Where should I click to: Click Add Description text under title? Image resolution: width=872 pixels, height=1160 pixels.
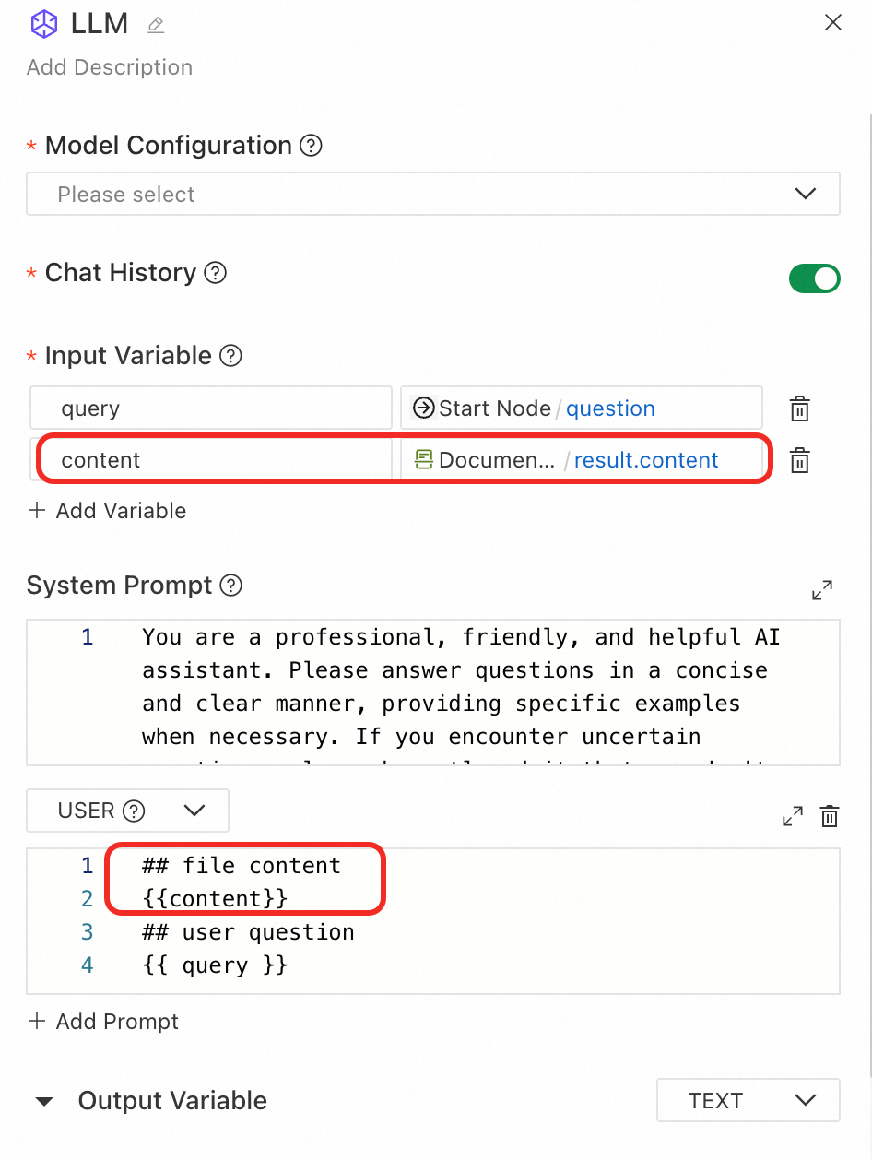coord(110,67)
